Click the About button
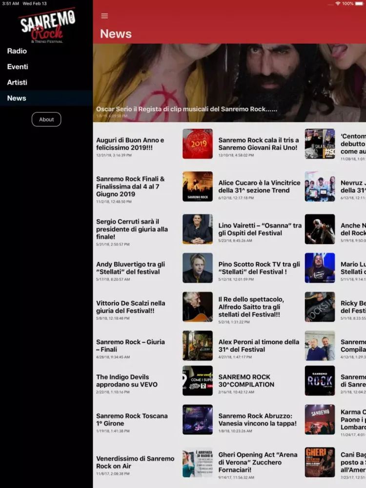This screenshot has height=488, width=366. point(46,120)
